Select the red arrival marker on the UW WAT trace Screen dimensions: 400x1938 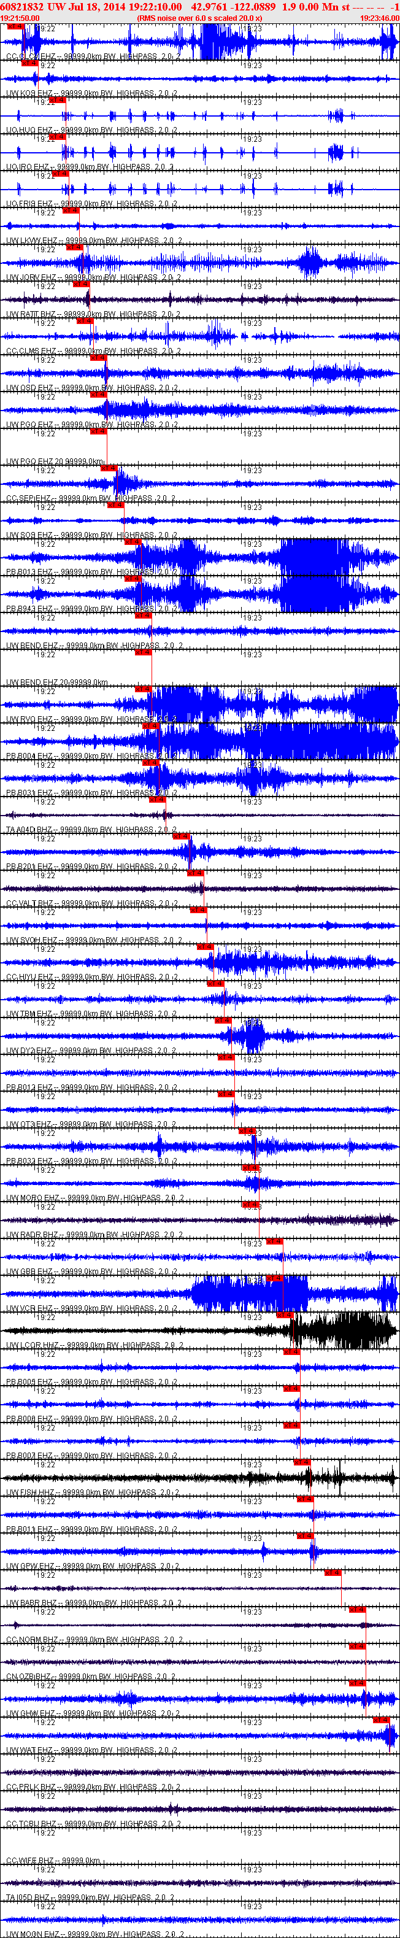click(381, 1720)
